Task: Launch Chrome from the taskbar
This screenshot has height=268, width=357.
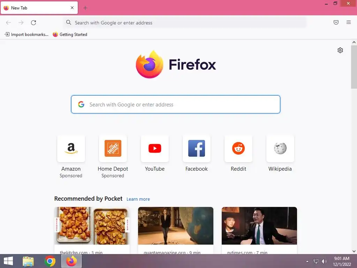Action: (x=50, y=261)
